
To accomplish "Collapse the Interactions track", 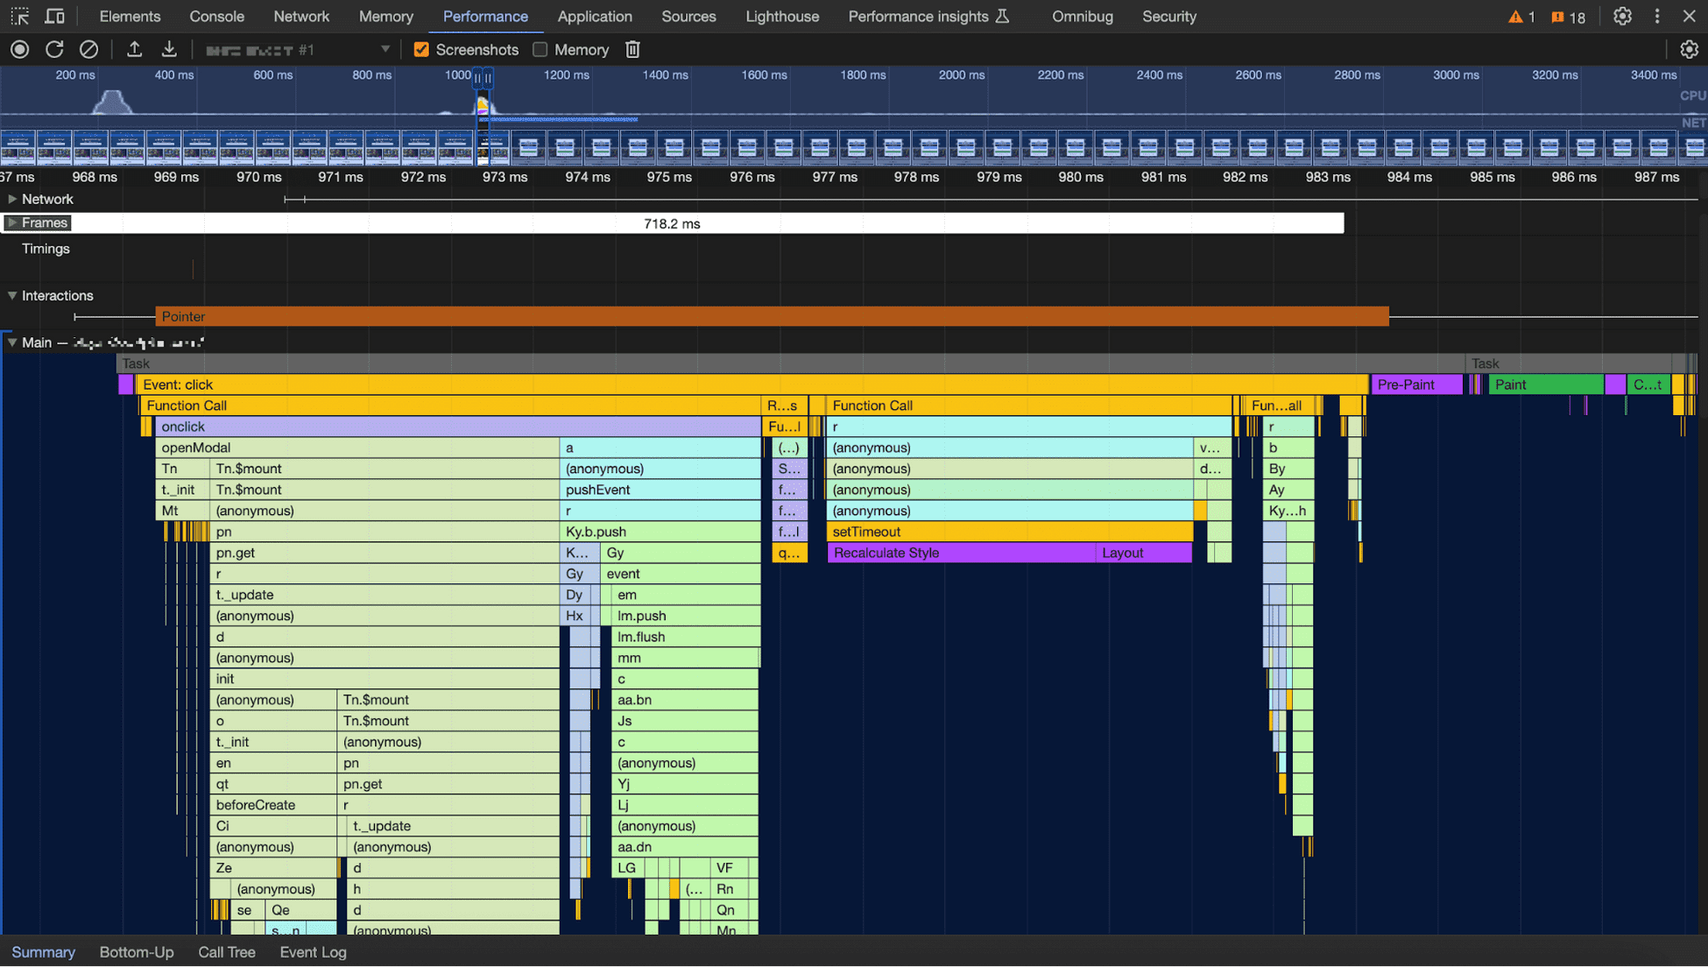I will click(x=12, y=296).
